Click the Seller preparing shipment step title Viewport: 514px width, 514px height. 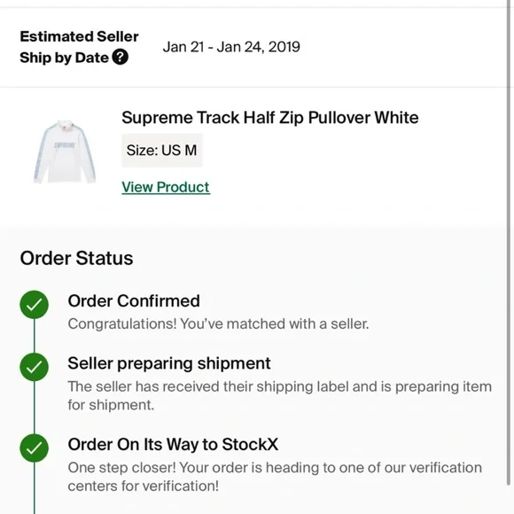click(169, 363)
